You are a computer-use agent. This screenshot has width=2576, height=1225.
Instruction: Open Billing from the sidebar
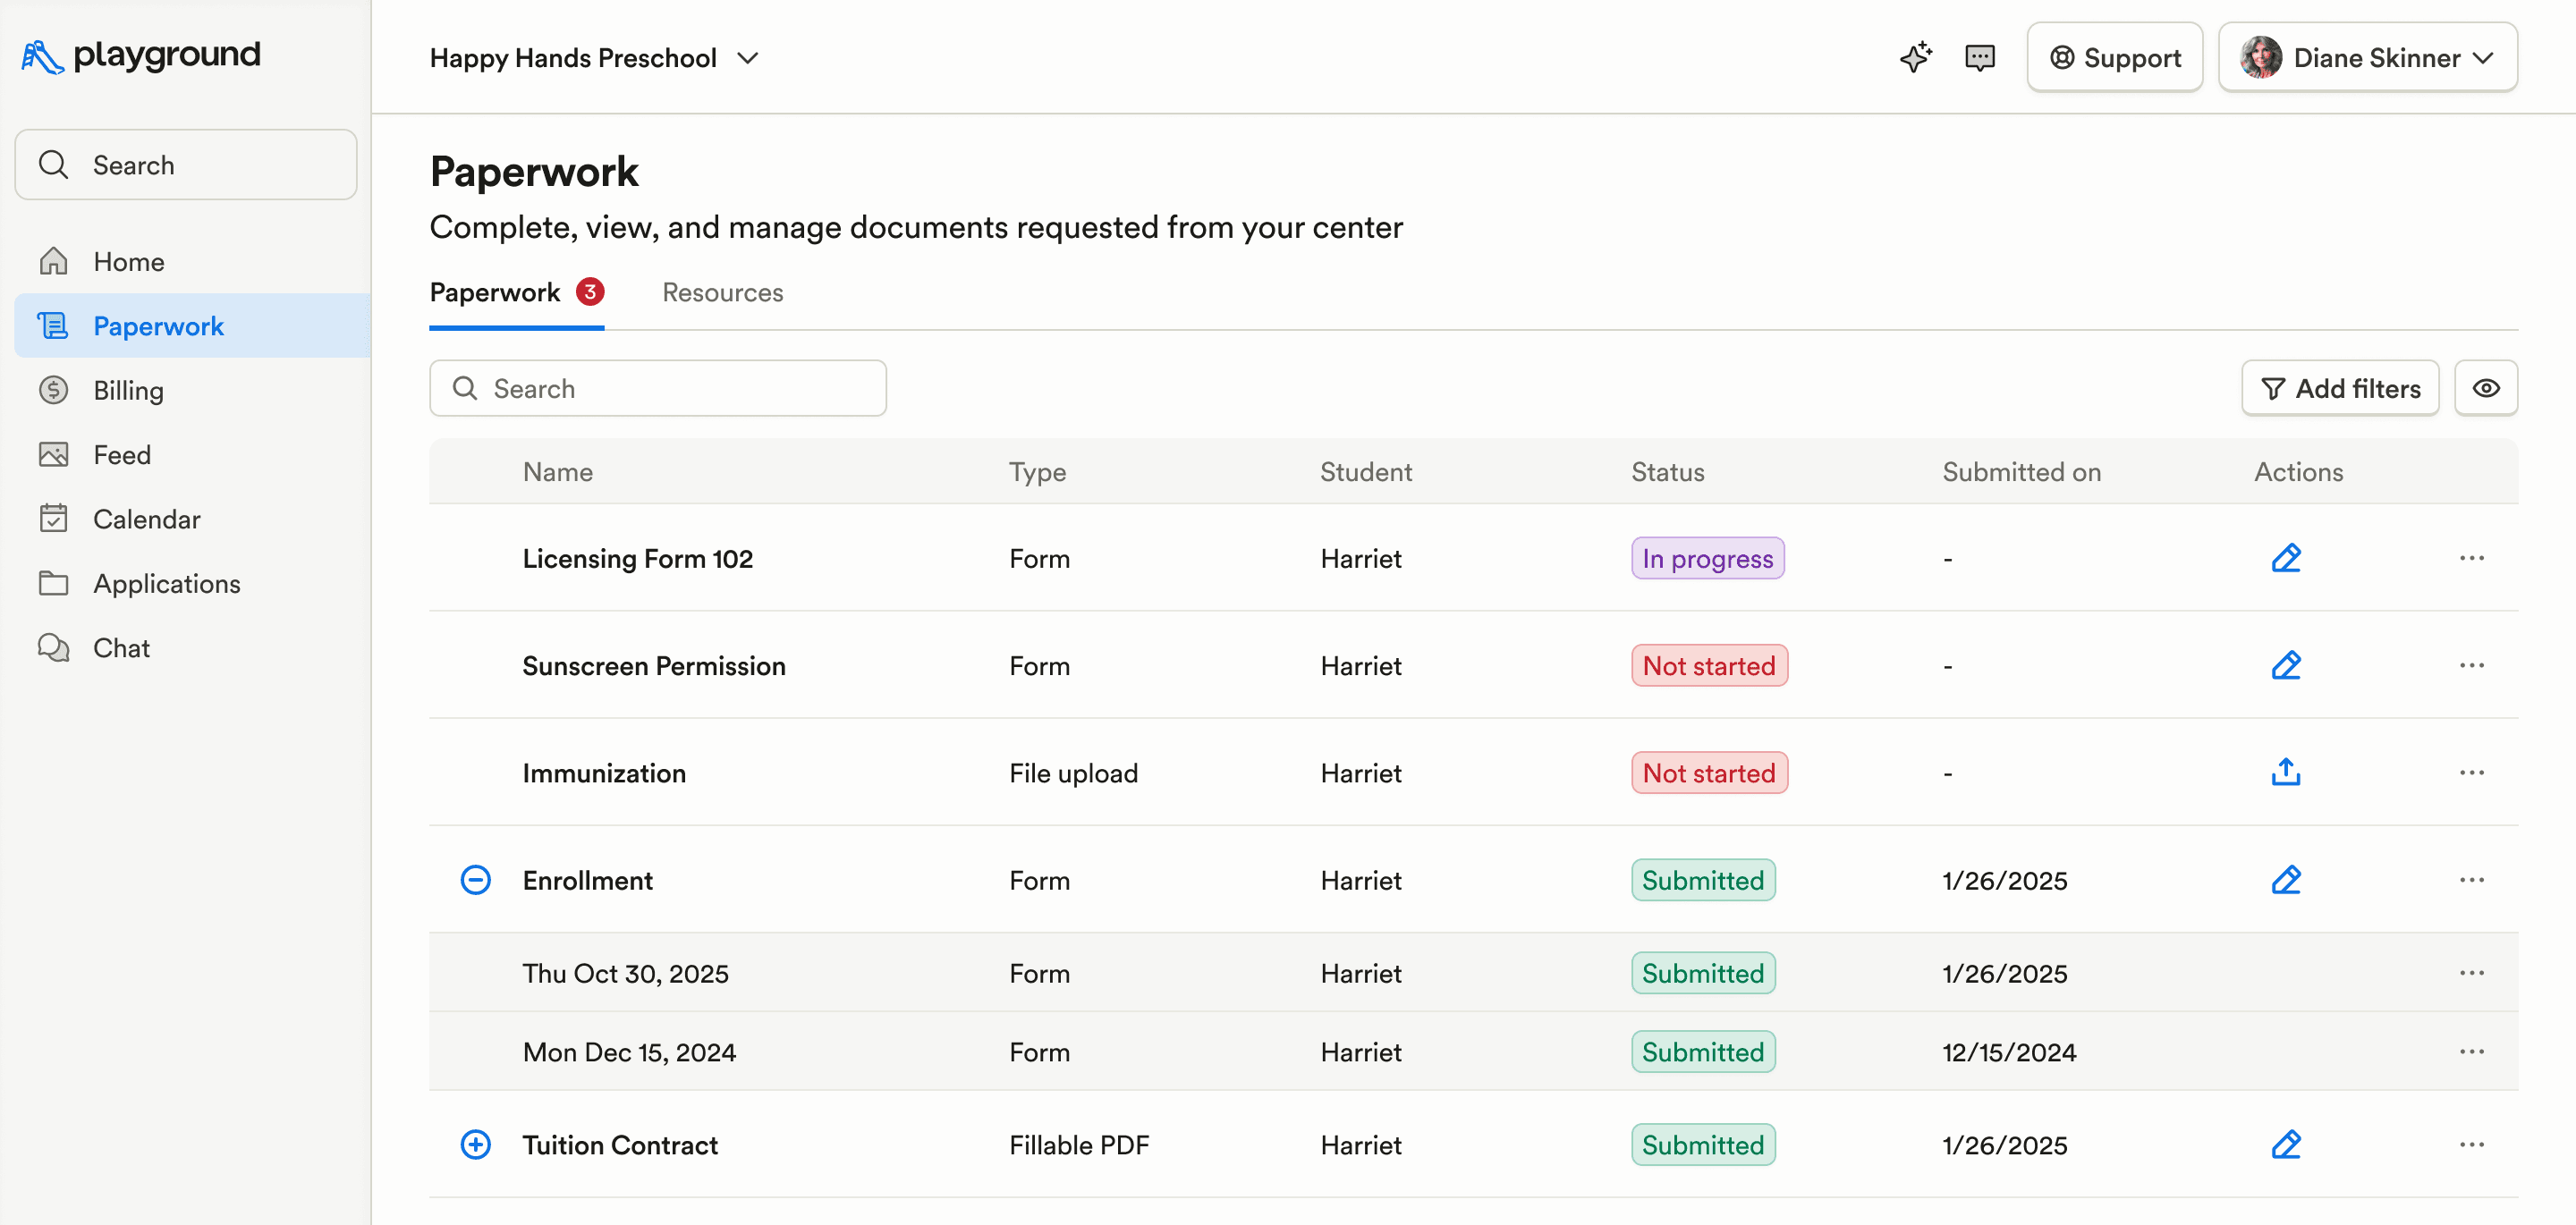(x=128, y=390)
